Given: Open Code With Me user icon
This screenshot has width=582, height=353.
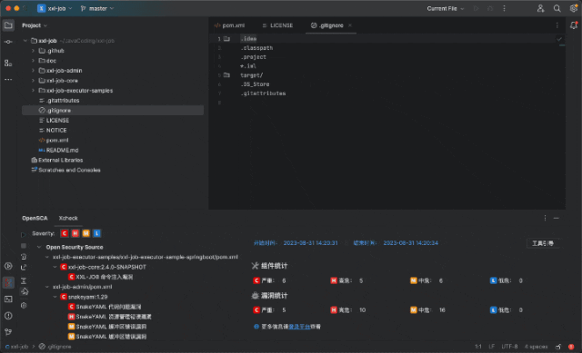Looking at the screenshot, I should coord(540,8).
